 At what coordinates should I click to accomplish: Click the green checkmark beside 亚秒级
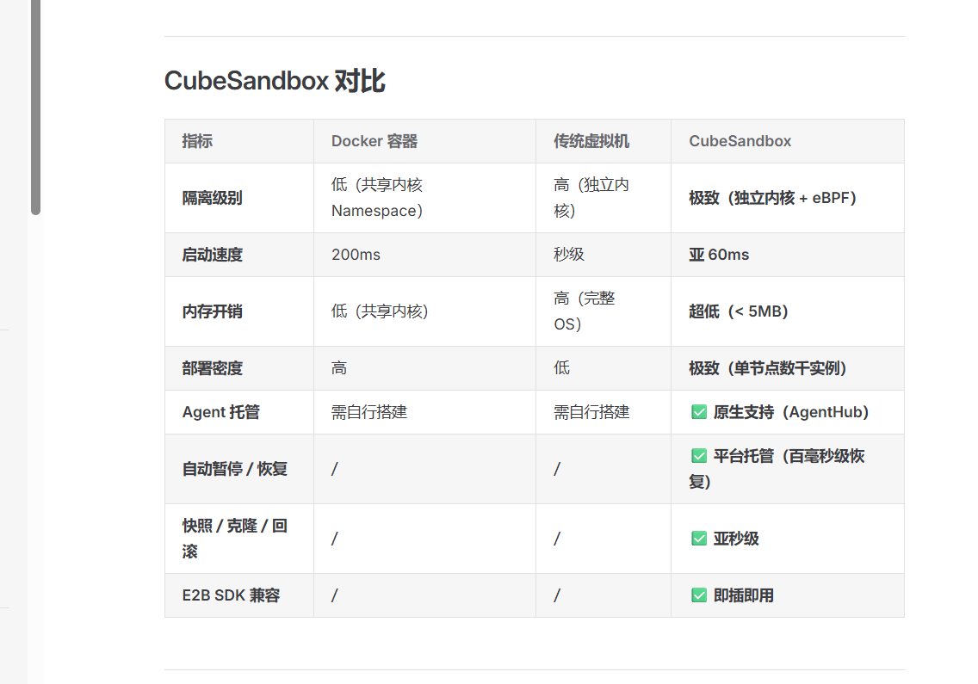(x=698, y=538)
